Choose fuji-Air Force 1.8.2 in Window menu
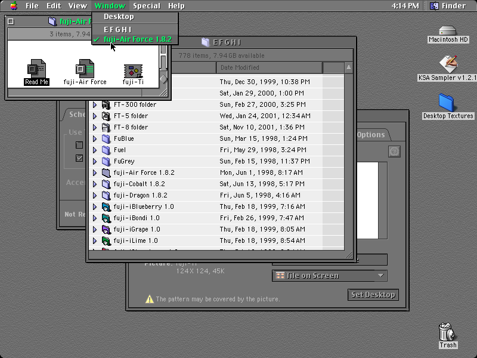477x358 pixels. click(x=135, y=39)
